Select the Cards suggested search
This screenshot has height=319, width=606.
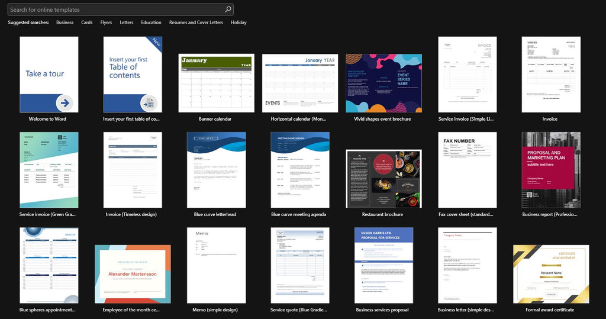click(87, 22)
